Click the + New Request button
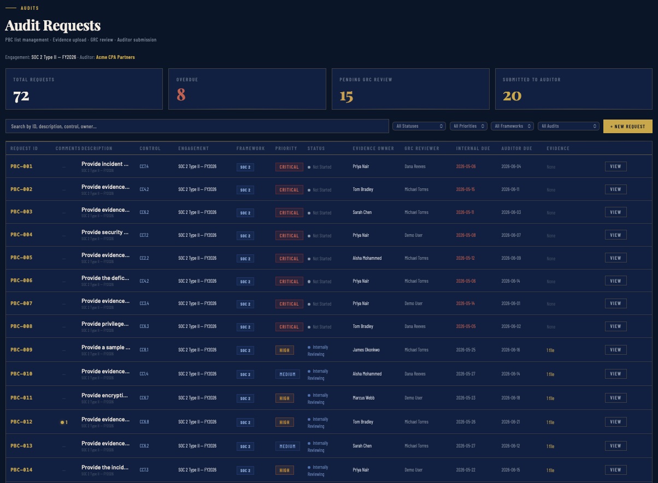This screenshot has width=658, height=483. pos(628,126)
